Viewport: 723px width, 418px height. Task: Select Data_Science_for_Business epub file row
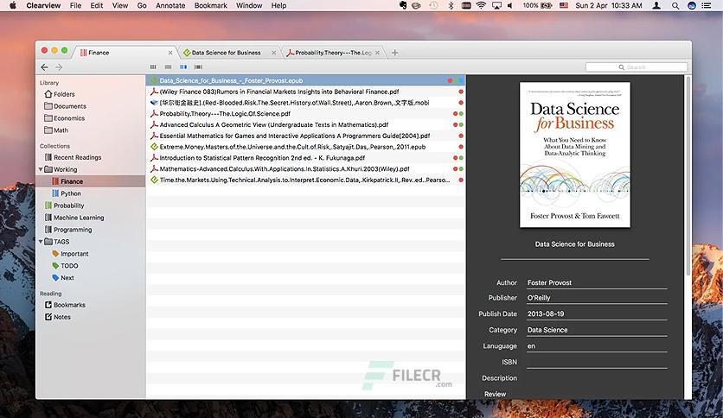[x=305, y=80]
